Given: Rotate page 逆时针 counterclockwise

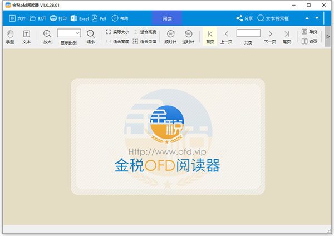Looking at the screenshot, I should (x=188, y=37).
